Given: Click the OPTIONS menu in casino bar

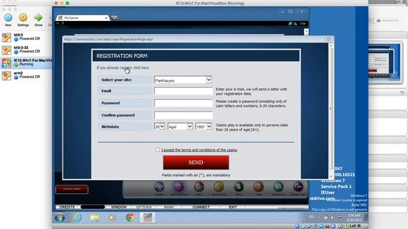Looking at the screenshot, I should point(143,207).
